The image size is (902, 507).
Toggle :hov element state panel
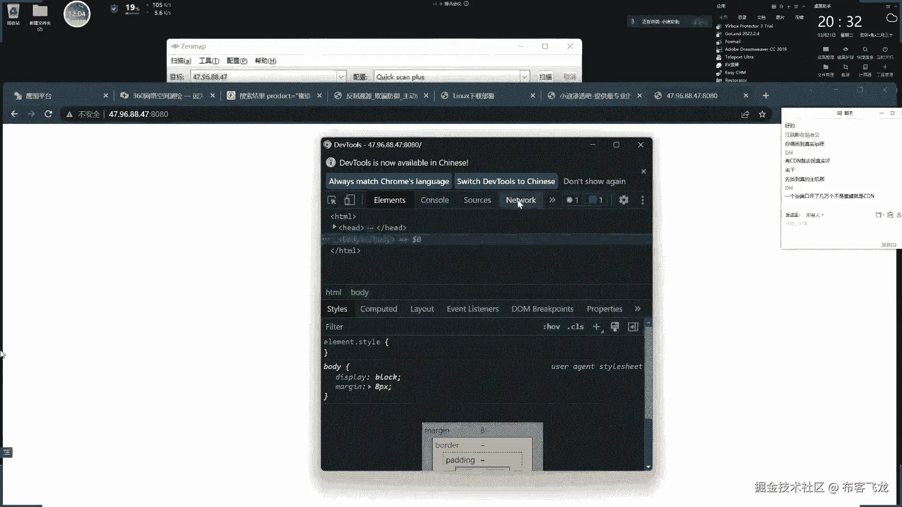[552, 327]
